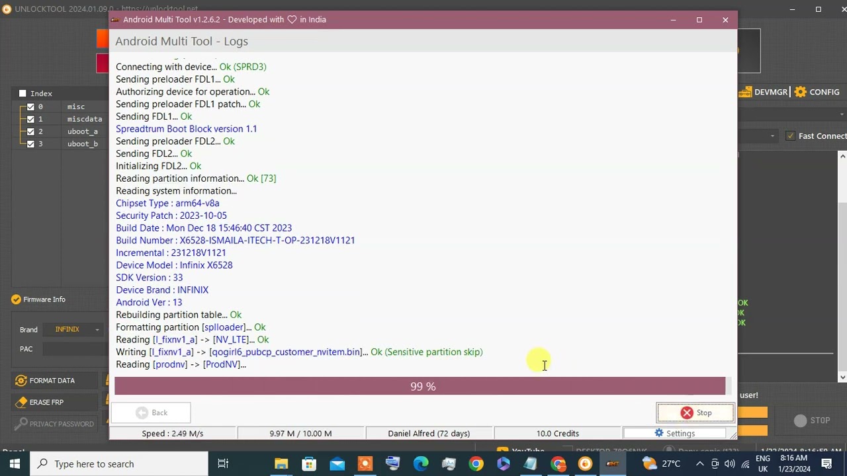Viewport: 847px width, 476px height.
Task: Uncheck the miscdata partition checkbox
Action: (x=30, y=119)
